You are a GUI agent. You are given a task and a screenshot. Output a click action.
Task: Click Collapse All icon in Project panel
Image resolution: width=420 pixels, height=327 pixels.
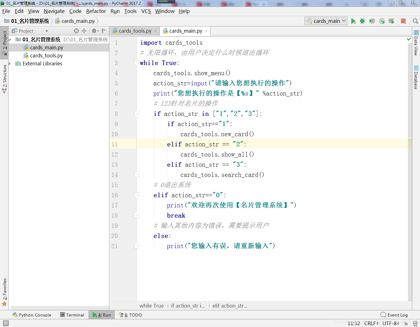tap(84, 31)
